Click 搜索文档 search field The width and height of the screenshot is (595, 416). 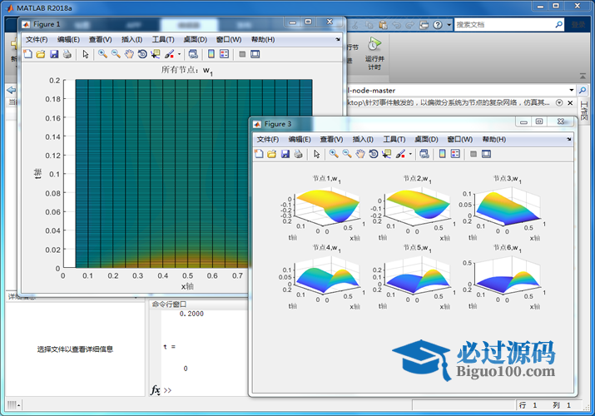pos(504,25)
